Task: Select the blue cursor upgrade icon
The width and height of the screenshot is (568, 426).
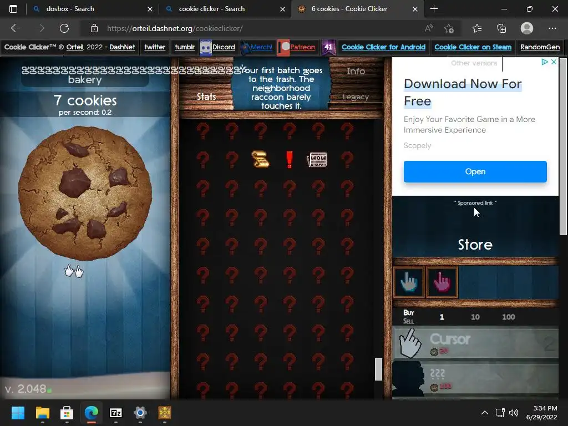Action: tap(409, 282)
